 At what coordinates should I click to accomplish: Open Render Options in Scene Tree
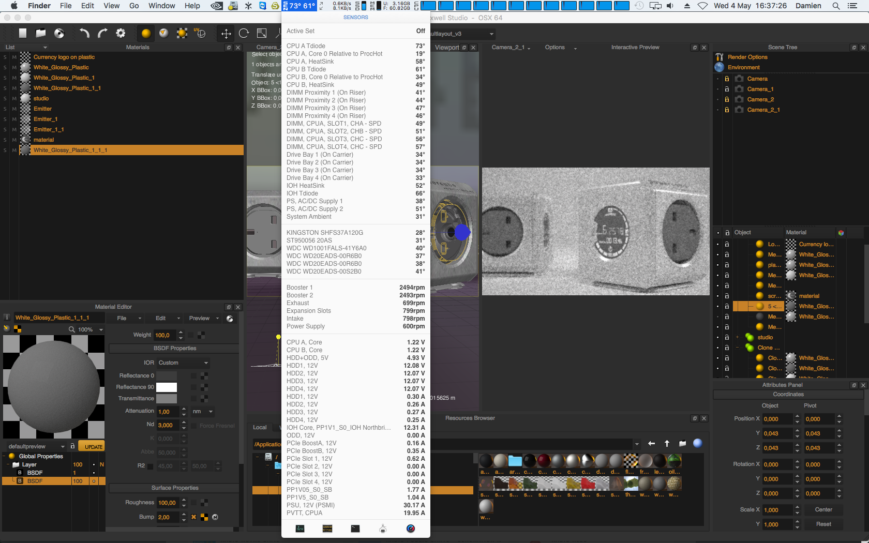point(747,57)
